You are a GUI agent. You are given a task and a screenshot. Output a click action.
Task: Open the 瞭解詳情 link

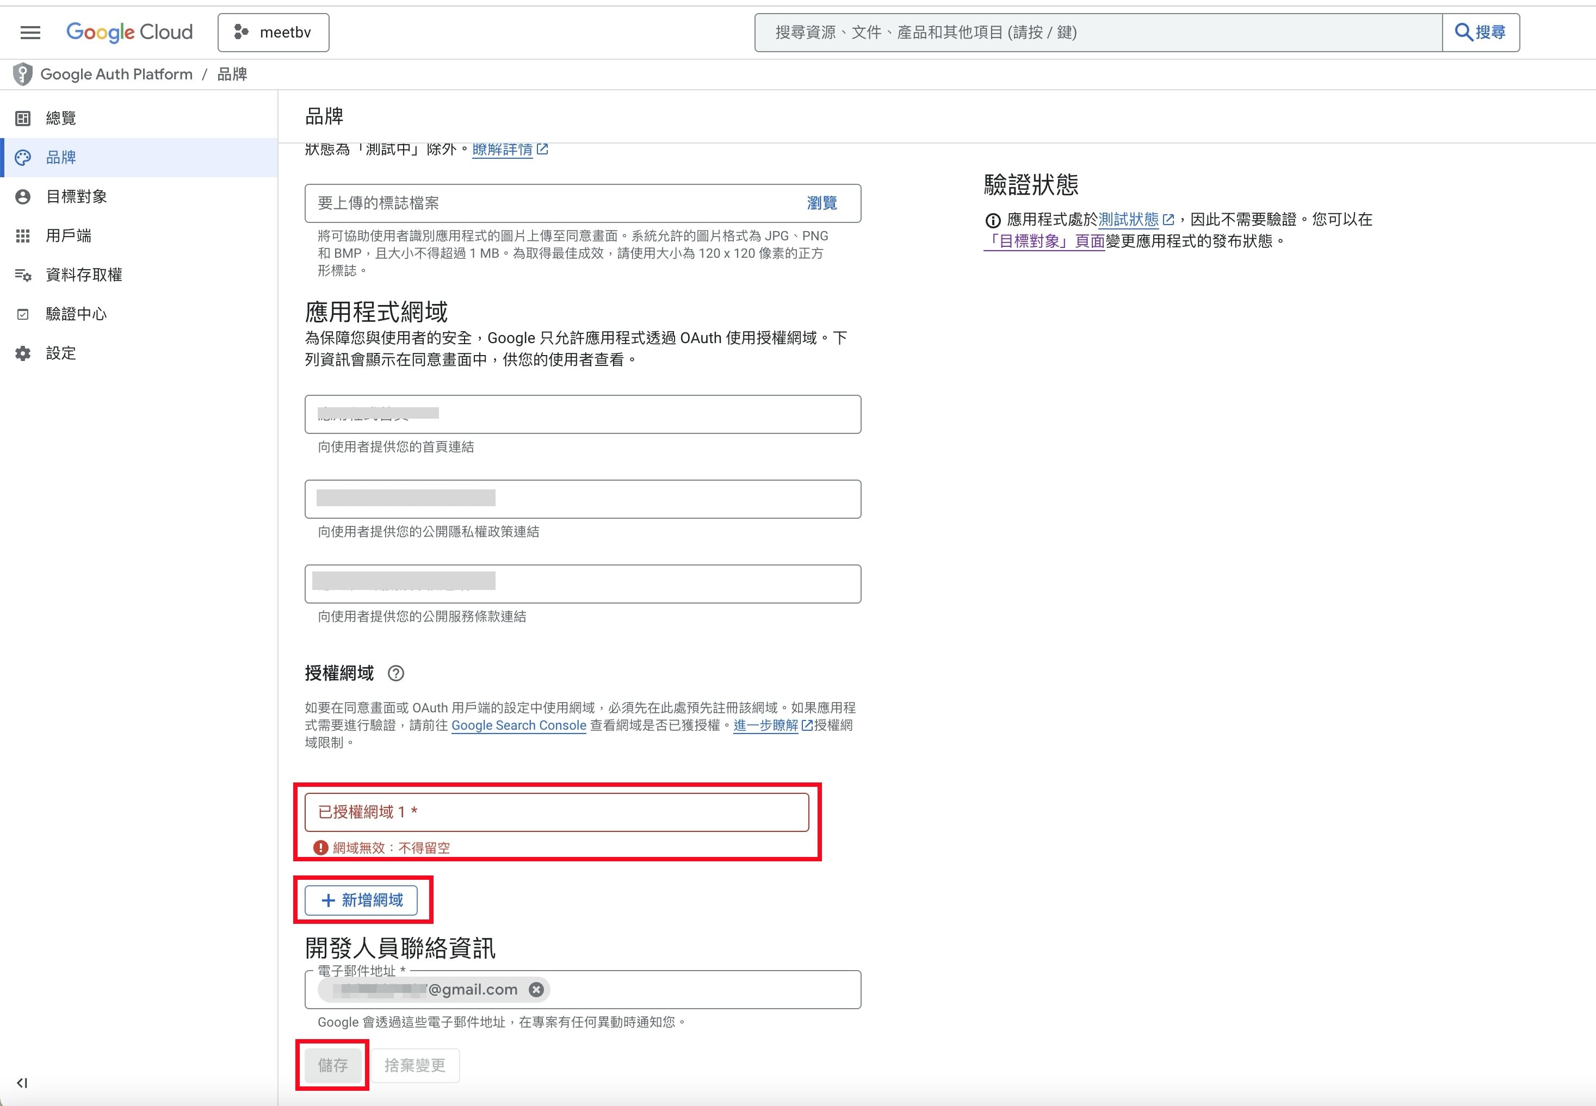[x=503, y=149]
